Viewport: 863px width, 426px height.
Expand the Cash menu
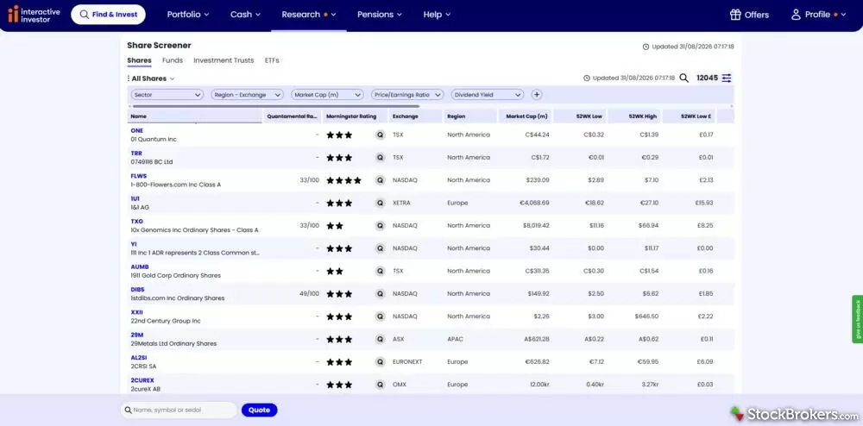[x=245, y=15]
